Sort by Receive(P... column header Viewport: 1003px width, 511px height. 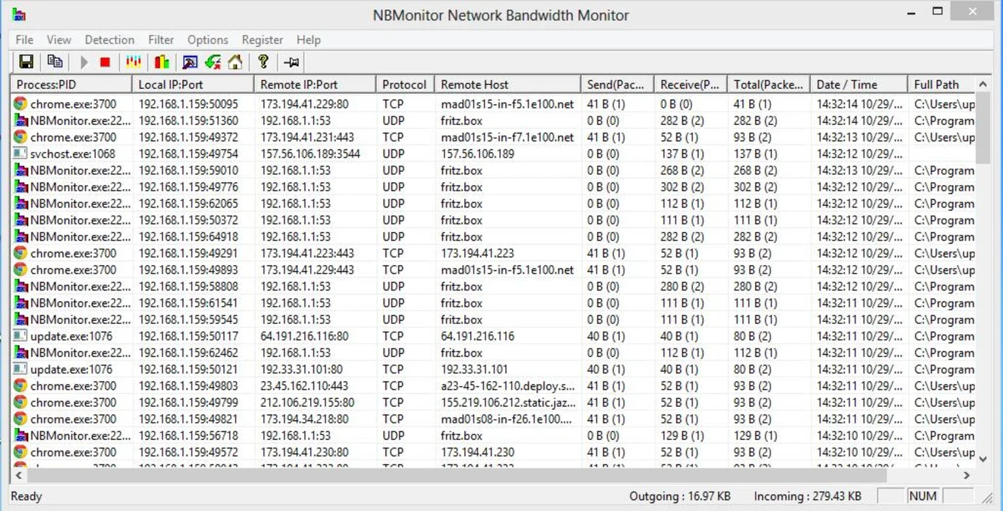point(690,84)
